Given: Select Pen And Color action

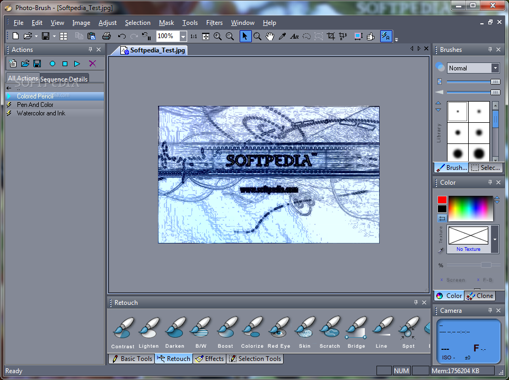Looking at the screenshot, I should click(x=55, y=105).
